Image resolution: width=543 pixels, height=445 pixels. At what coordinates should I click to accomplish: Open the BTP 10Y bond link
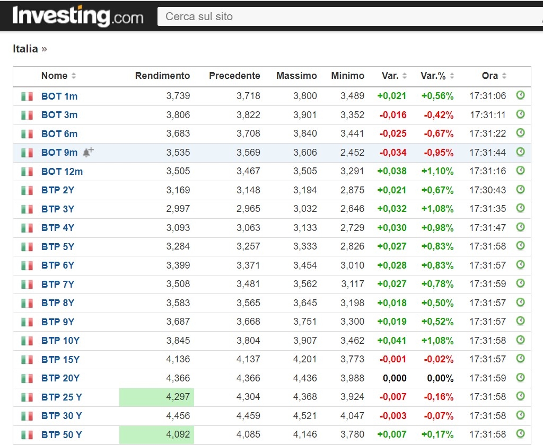(x=60, y=341)
